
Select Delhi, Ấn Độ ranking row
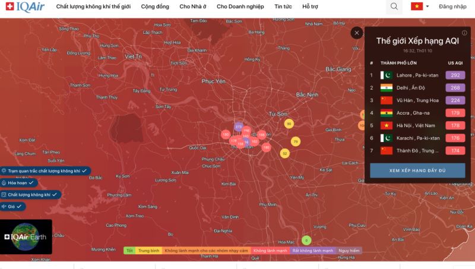click(417, 88)
